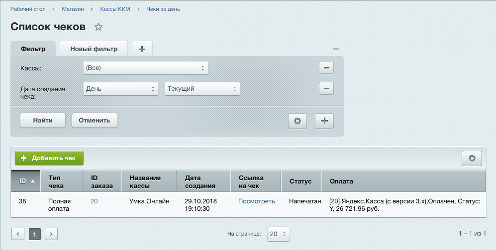
Task: Remove the Кассы filter row
Action: [x=326, y=68]
